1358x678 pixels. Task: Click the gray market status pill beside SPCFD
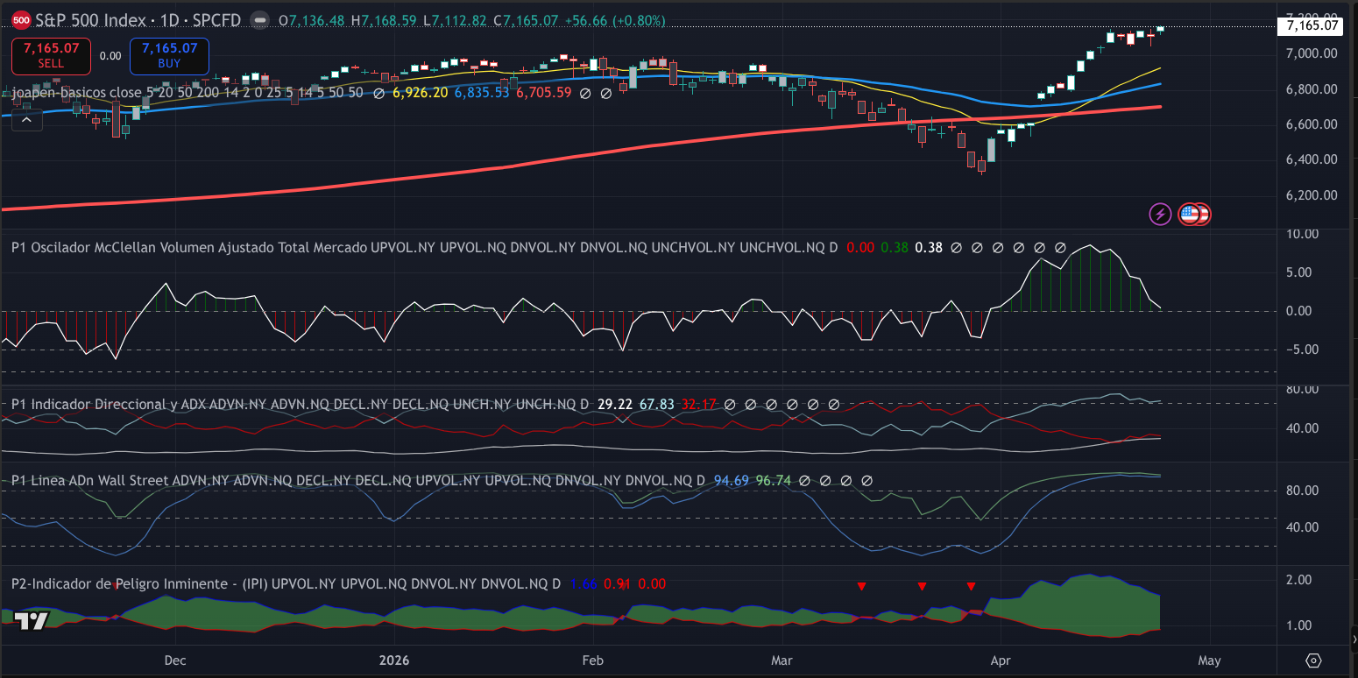pyautogui.click(x=259, y=20)
